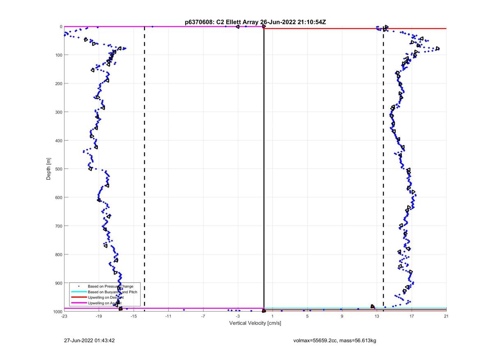
Task: Click the x-axis tick label '21'
Action: (446, 316)
